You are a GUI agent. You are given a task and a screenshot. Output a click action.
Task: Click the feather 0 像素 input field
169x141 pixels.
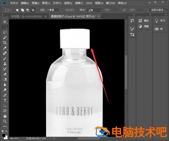pos(53,10)
